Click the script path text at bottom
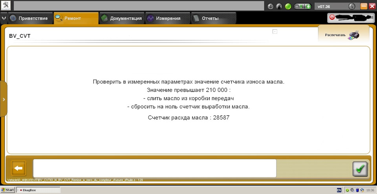 point(75,180)
